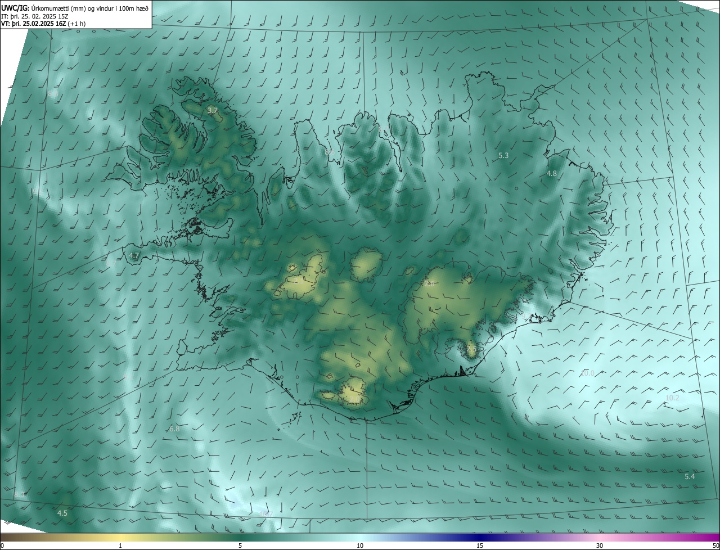Pick the yellow segment of the color scale
The width and height of the screenshot is (720, 550).
(x=120, y=537)
